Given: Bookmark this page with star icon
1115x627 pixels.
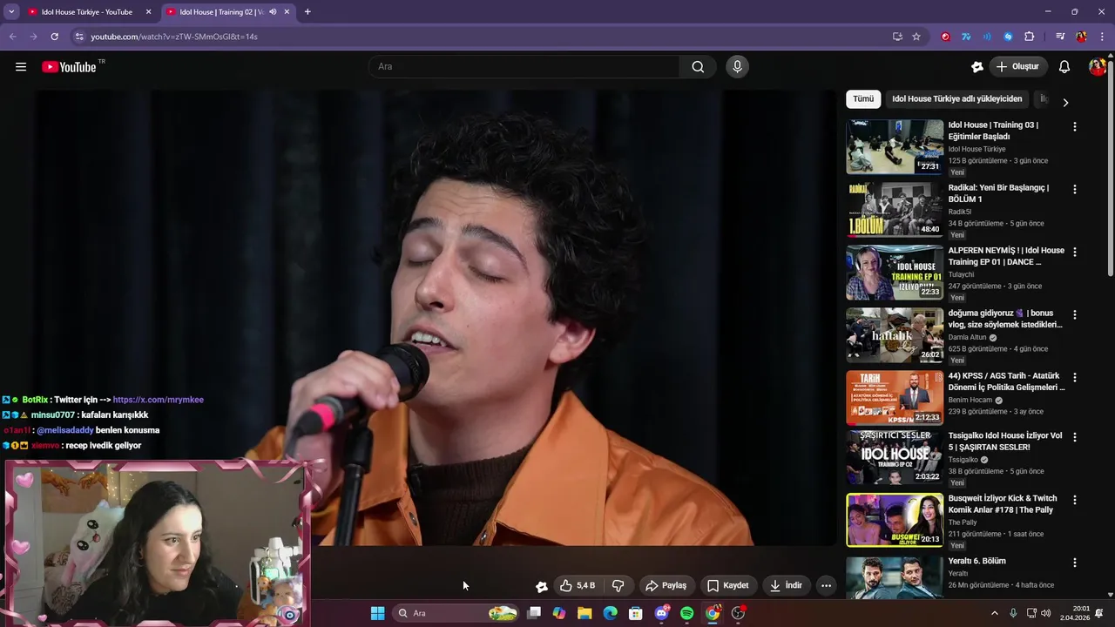Looking at the screenshot, I should click(x=916, y=37).
